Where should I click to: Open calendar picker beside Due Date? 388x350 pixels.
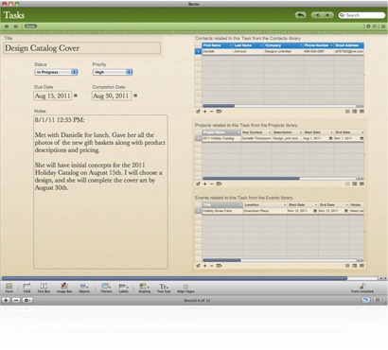pos(76,96)
